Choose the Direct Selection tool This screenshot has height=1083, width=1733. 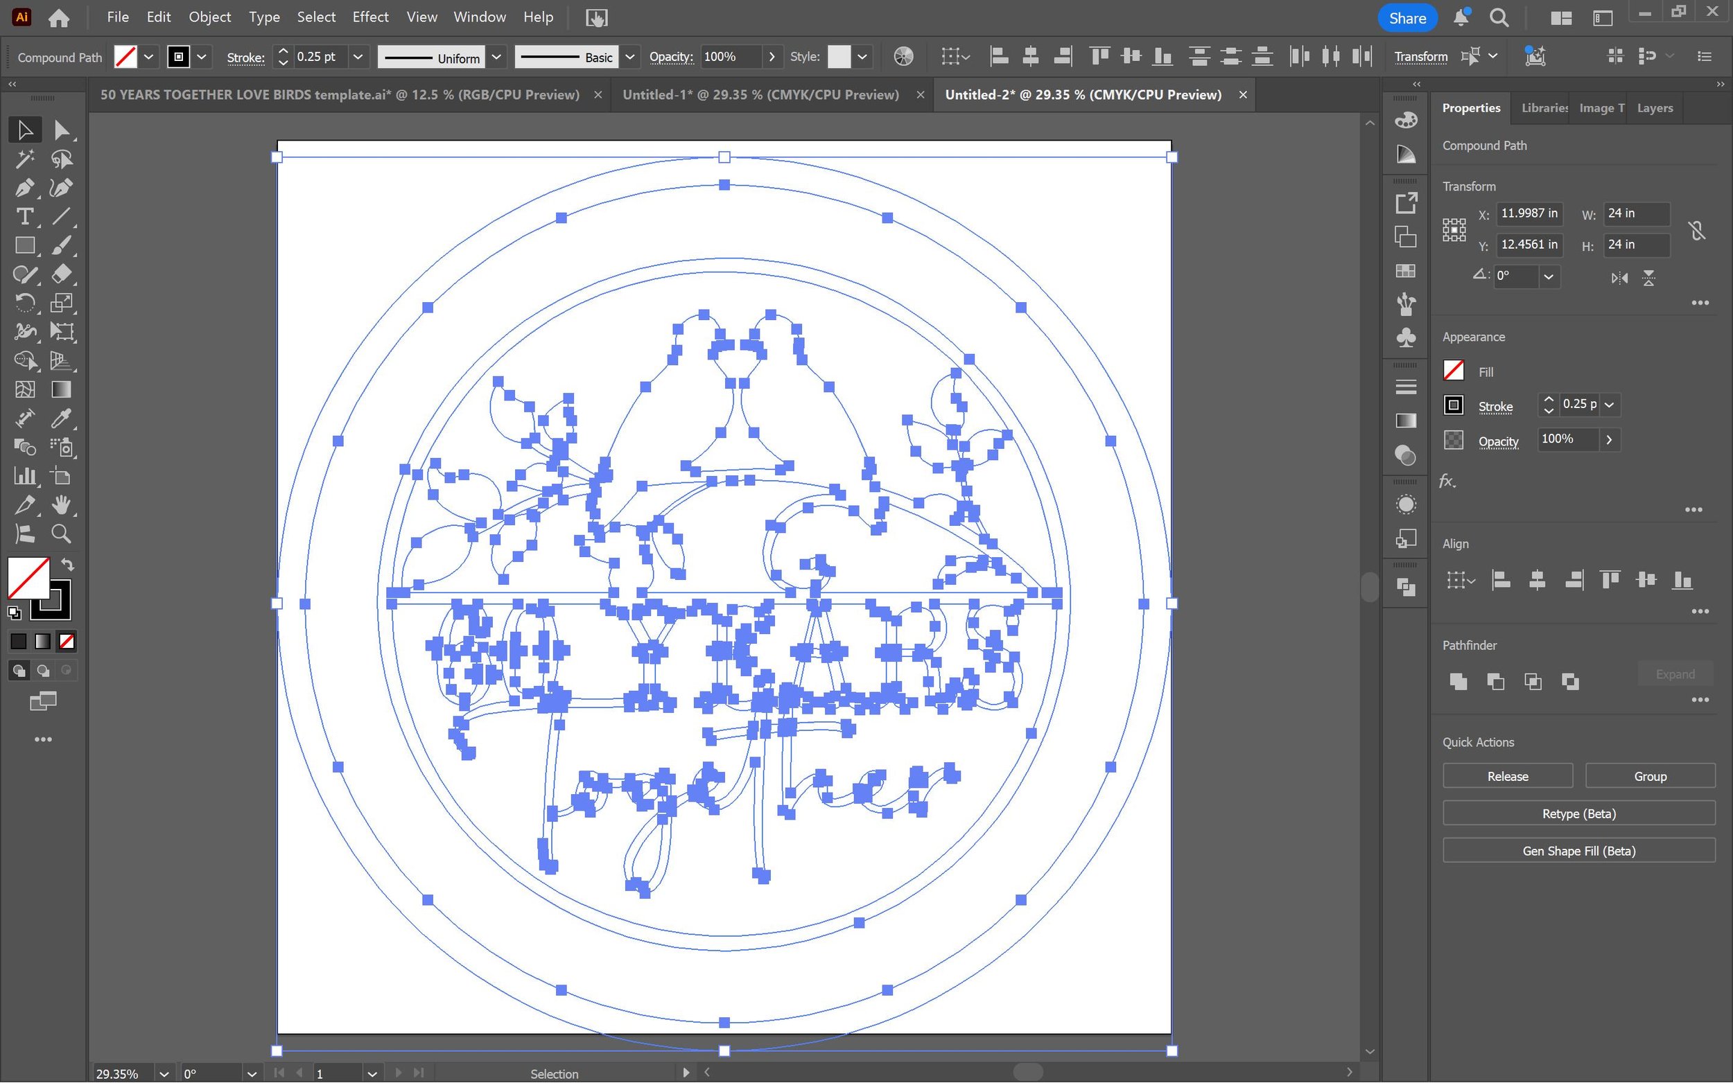pos(61,130)
